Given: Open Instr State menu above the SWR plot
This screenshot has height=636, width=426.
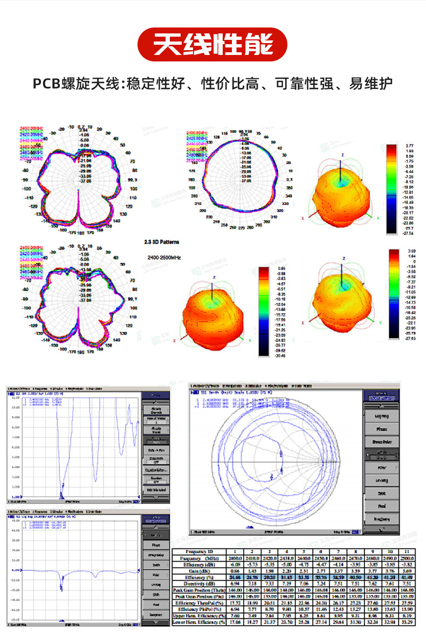Looking at the screenshot, I should point(94,389).
